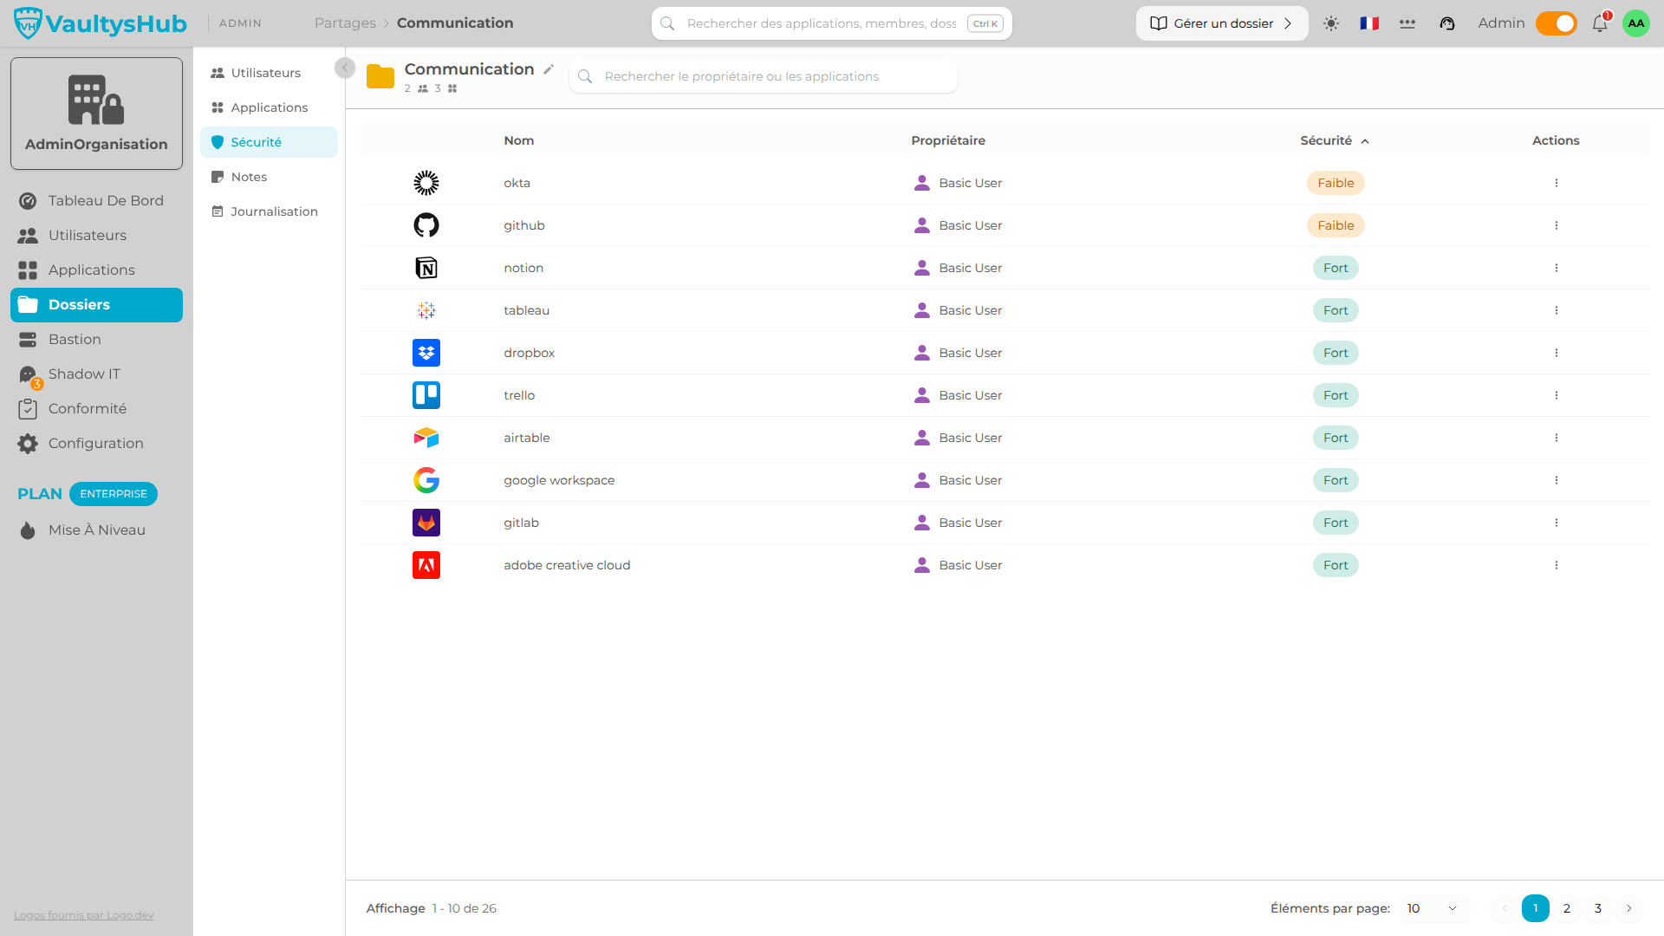Click the ENTERPRISE plan badge
Screen dimensions: 1664x936
click(114, 494)
